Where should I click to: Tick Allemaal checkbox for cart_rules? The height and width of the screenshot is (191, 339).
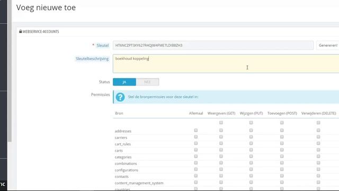point(196,143)
